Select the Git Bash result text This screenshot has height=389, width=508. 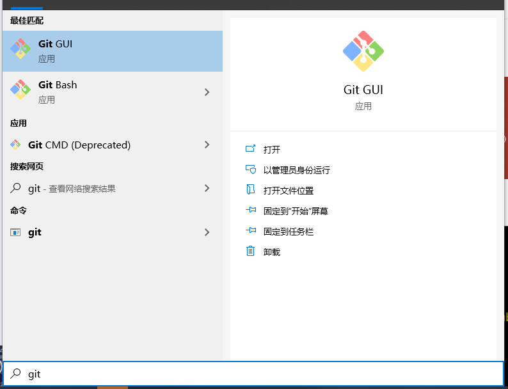(x=58, y=85)
